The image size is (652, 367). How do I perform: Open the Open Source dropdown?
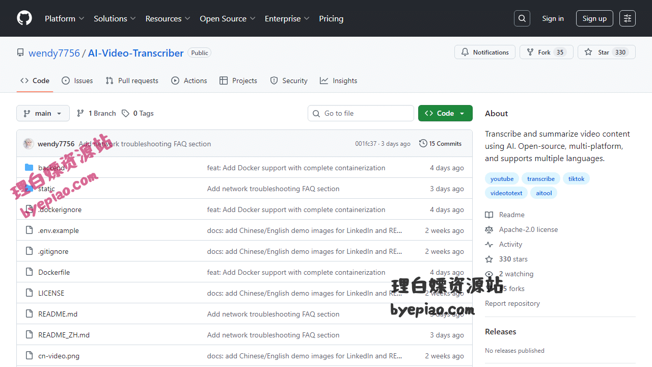click(228, 18)
